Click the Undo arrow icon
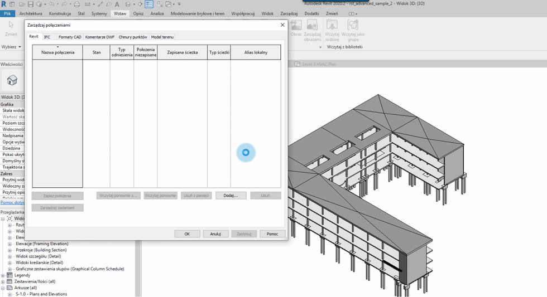The height and width of the screenshot is (297, 547). 51,4
